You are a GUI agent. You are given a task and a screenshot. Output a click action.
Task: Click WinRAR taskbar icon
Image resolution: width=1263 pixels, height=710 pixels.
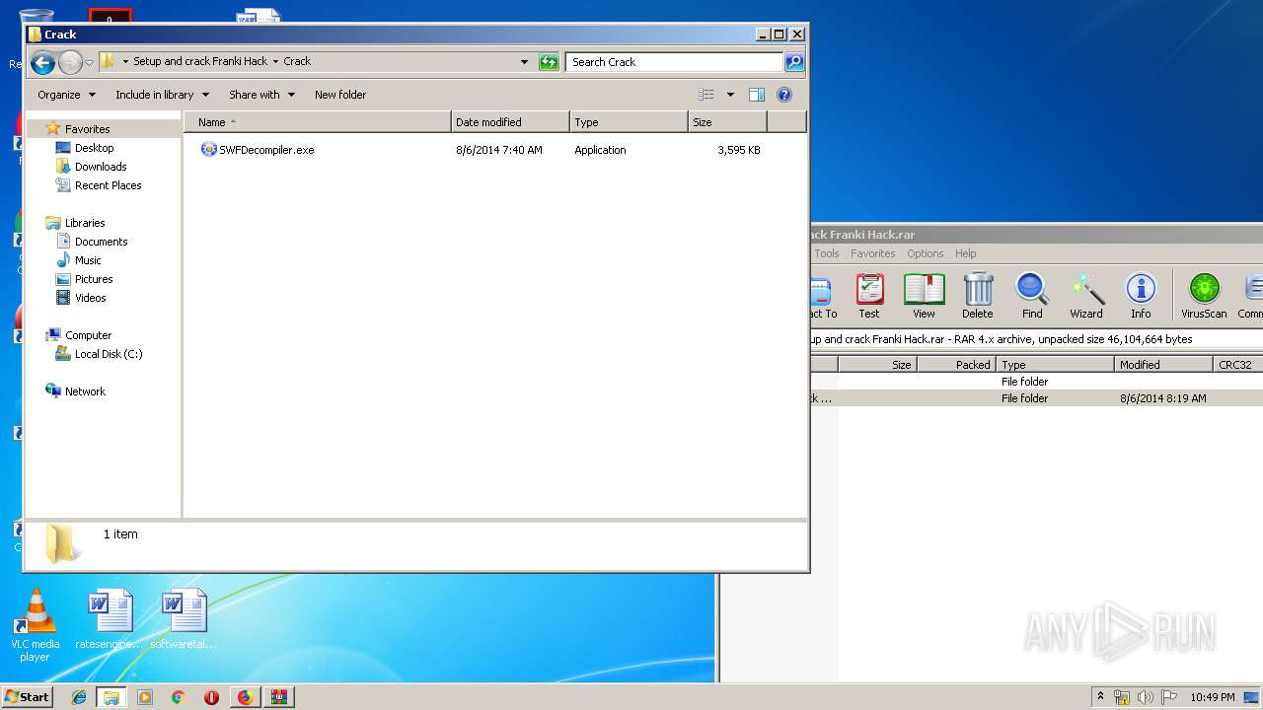coord(279,697)
